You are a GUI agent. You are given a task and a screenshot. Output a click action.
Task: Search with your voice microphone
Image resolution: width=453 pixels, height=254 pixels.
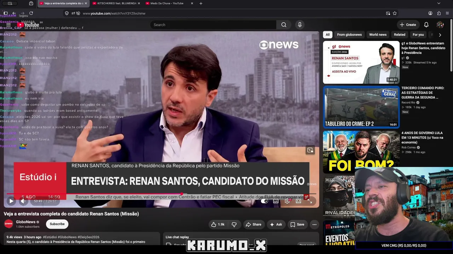300,25
